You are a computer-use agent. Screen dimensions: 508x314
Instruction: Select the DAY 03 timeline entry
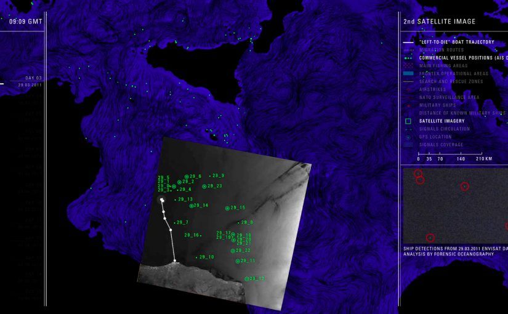tap(33, 78)
